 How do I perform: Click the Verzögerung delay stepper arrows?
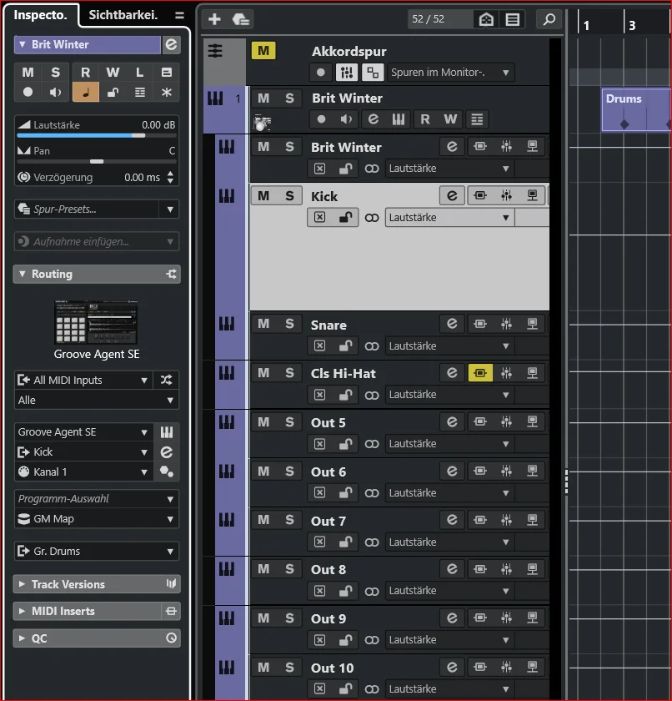[x=170, y=178]
